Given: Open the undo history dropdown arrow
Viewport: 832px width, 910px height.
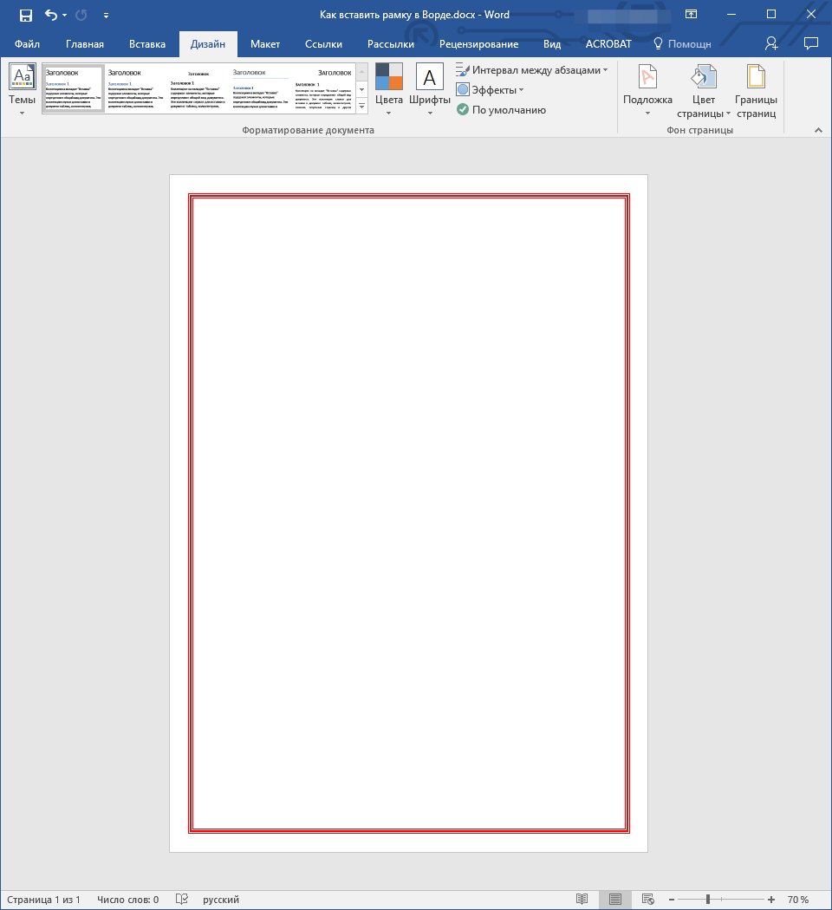Looking at the screenshot, I should click(64, 15).
